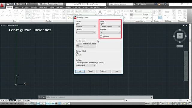Expand the Draw panel flyout
This screenshot has width=192, height=108.
pos(16,21)
